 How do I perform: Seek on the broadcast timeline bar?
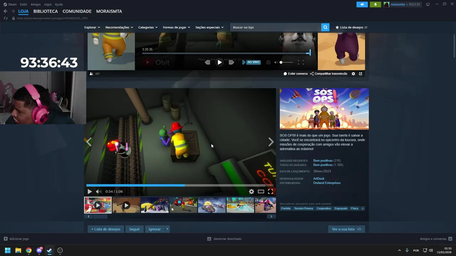(x=226, y=53)
